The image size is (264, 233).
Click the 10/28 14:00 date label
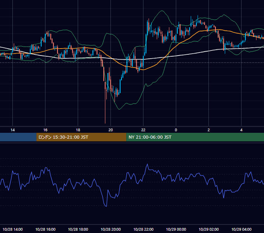coord(13,229)
